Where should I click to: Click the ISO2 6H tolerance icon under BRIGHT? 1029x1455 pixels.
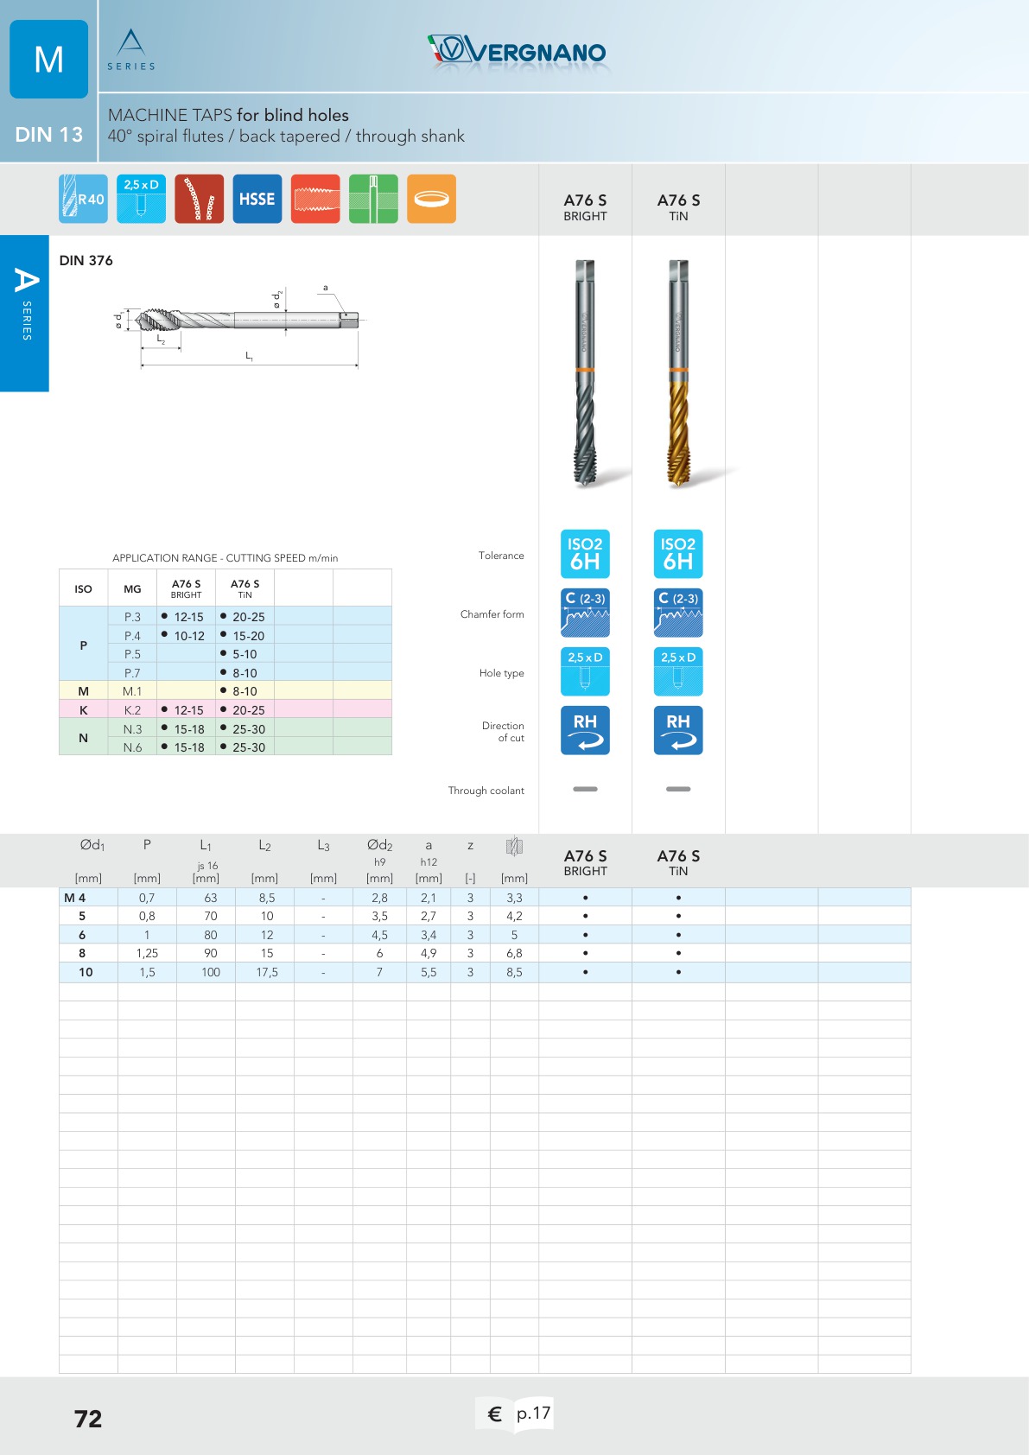[x=585, y=554]
